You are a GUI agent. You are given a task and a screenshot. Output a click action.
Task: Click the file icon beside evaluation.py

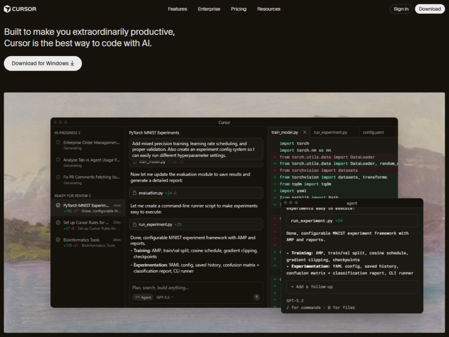coord(135,193)
